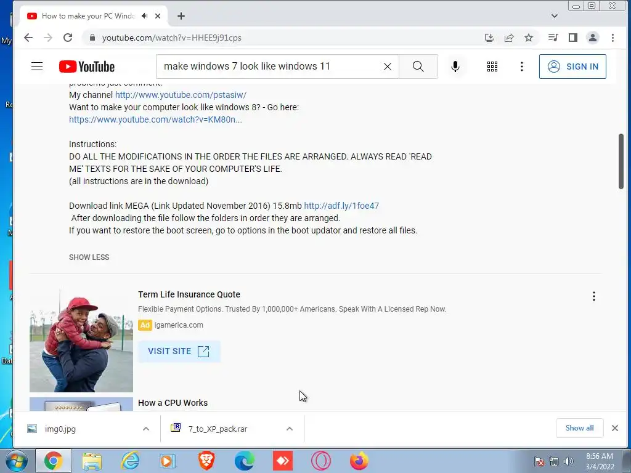This screenshot has width=631, height=473.
Task: Go back using the browser back arrow
Action: tap(28, 38)
